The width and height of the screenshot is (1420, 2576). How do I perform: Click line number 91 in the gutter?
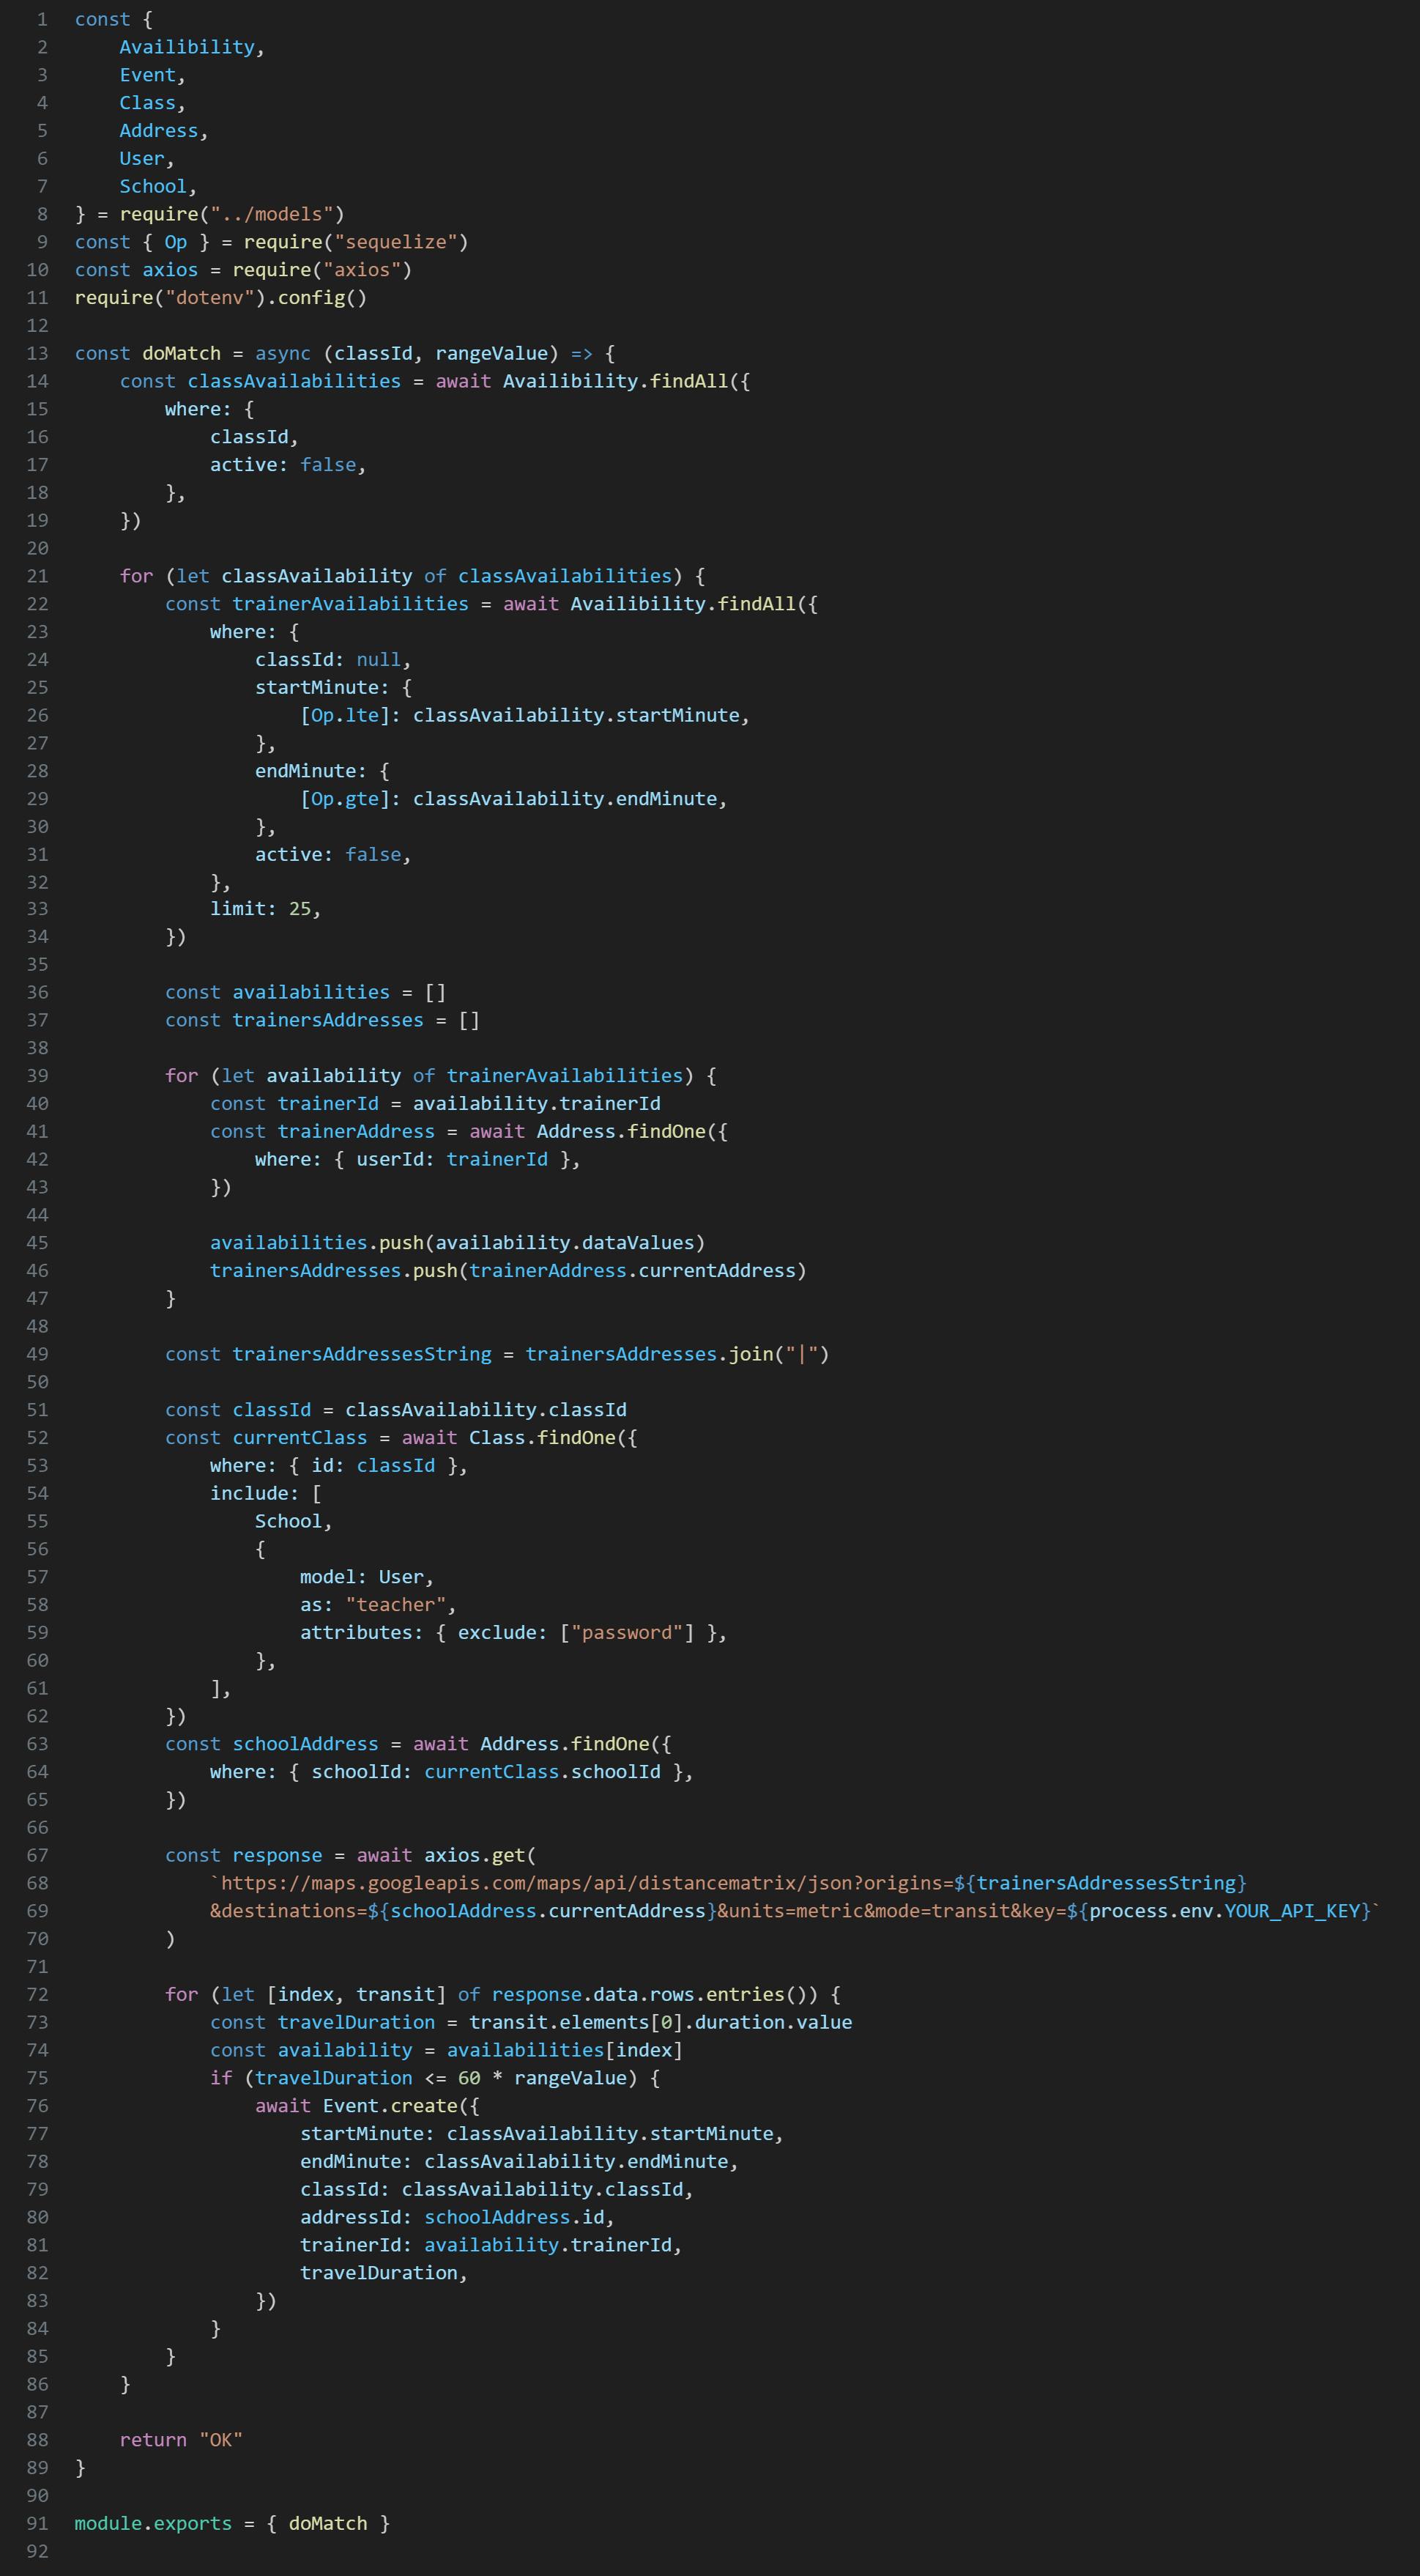pos(37,2523)
